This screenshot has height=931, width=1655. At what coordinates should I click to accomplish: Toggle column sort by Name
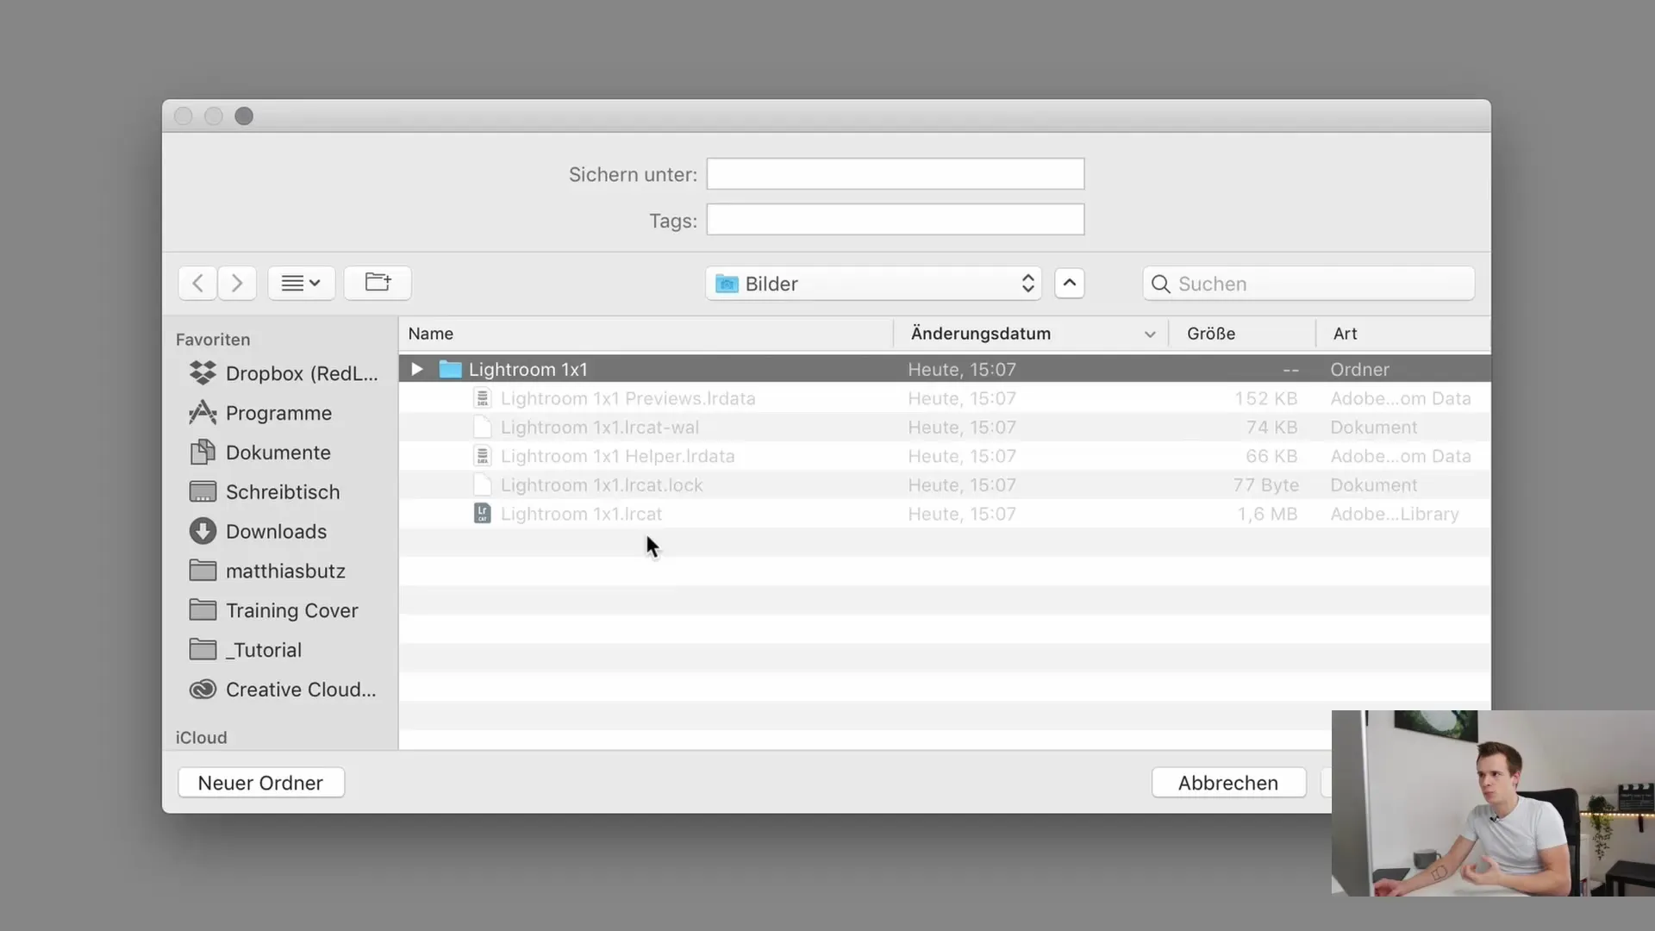click(x=429, y=333)
